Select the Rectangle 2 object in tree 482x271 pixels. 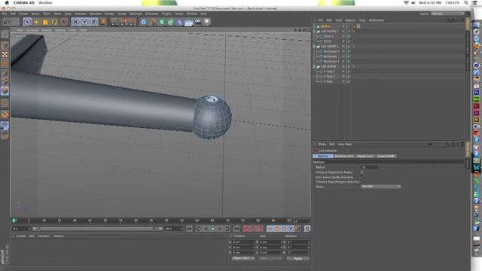331,51
